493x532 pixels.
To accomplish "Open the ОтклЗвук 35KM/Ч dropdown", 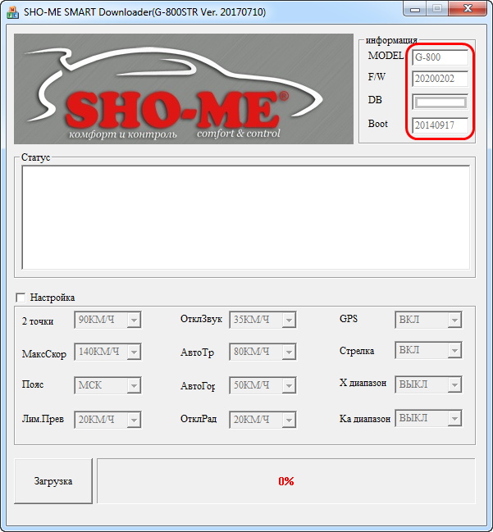I will click(262, 320).
